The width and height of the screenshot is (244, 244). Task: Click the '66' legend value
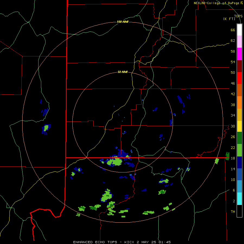pos(233,30)
